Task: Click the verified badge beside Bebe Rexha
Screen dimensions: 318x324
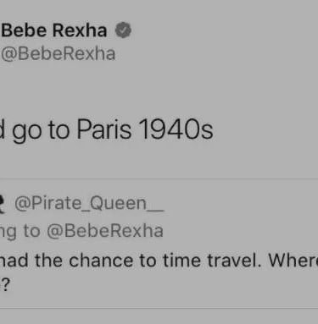Action: tap(123, 30)
